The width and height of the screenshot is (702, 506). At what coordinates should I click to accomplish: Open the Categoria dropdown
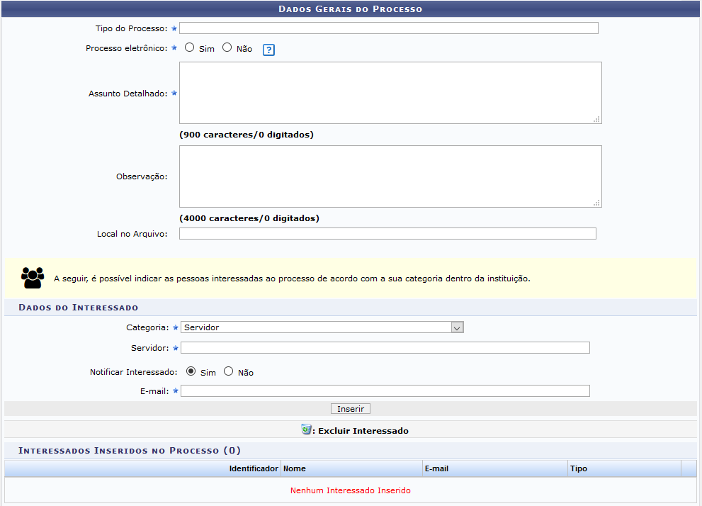[x=322, y=327]
